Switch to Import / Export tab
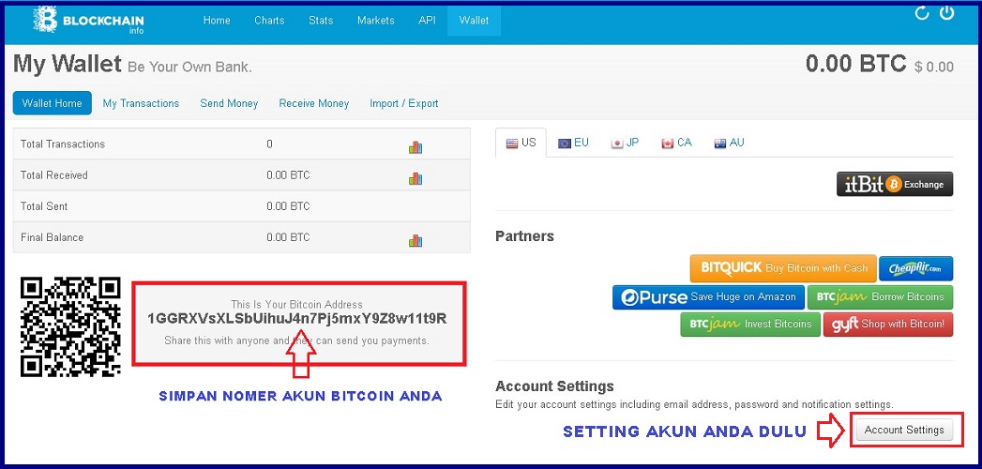Viewport: 982px width, 469px height. (x=404, y=103)
